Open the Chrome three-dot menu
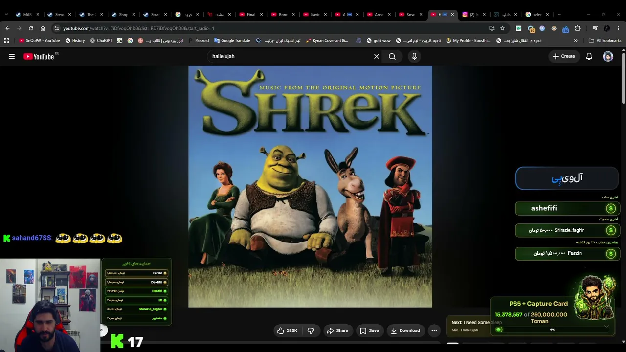The width and height of the screenshot is (626, 352). click(619, 28)
